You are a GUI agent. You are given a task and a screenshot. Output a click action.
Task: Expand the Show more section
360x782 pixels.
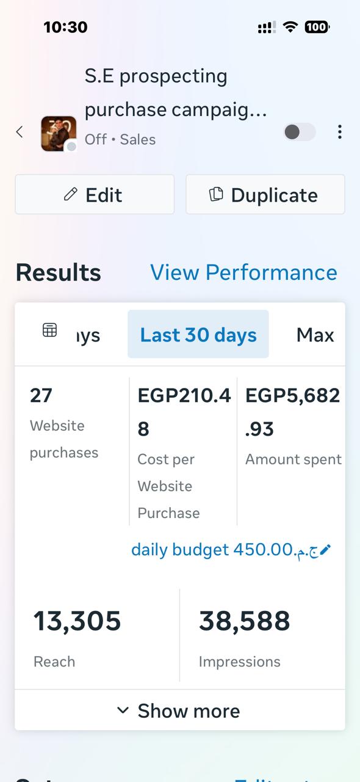click(180, 710)
